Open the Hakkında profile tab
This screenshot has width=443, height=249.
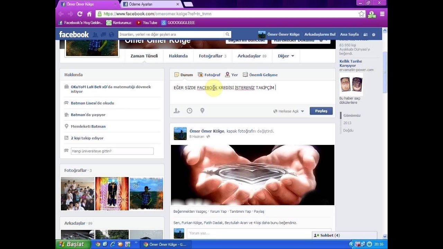[x=178, y=56]
